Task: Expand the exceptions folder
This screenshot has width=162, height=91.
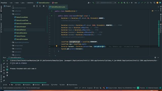Action: 11,49
